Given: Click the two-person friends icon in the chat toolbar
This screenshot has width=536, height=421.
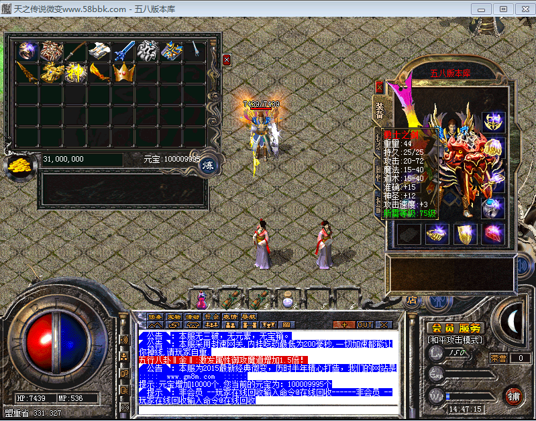Looking at the screenshot, I should [230, 325].
